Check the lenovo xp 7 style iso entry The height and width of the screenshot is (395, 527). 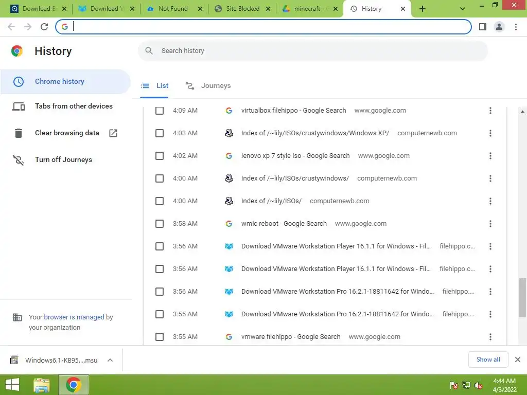(160, 156)
